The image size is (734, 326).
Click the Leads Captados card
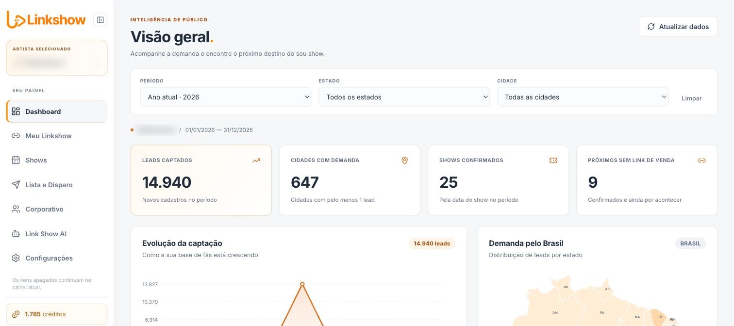tap(201, 180)
